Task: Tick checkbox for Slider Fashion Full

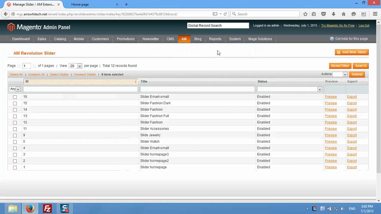Action: point(15,116)
